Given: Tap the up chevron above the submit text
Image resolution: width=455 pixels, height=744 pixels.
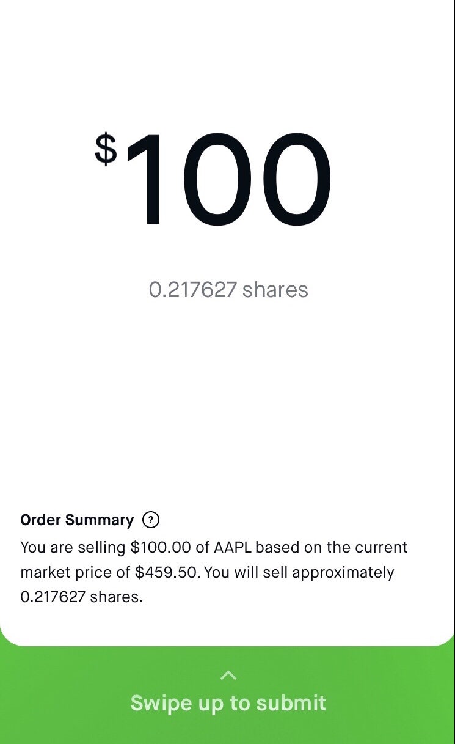Looking at the screenshot, I should coord(228,676).
